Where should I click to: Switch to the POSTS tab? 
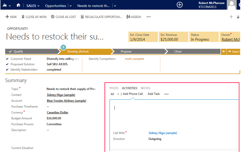[114, 88]
